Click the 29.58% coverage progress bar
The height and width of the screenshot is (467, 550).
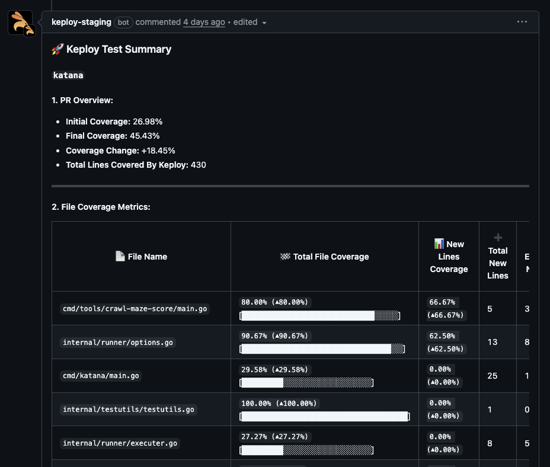click(x=306, y=382)
